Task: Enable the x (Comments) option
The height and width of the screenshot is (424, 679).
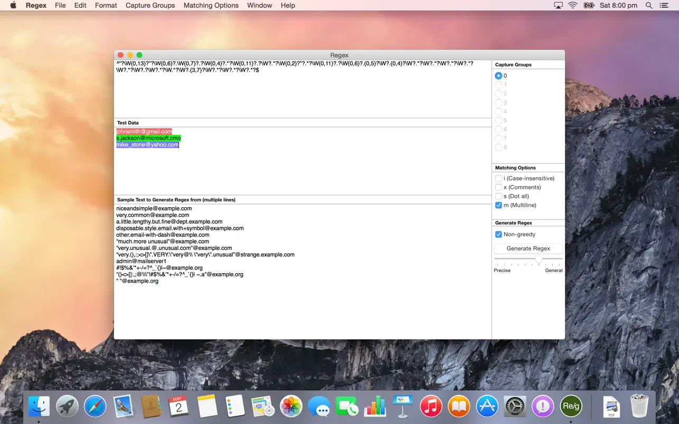Action: coord(498,187)
